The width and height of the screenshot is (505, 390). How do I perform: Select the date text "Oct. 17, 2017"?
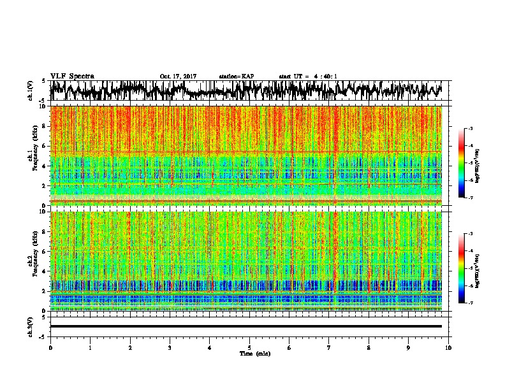pos(178,76)
